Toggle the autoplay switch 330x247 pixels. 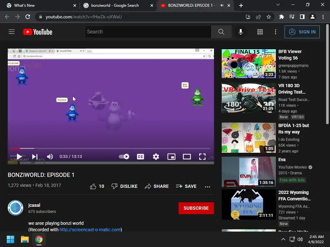(x=124, y=157)
